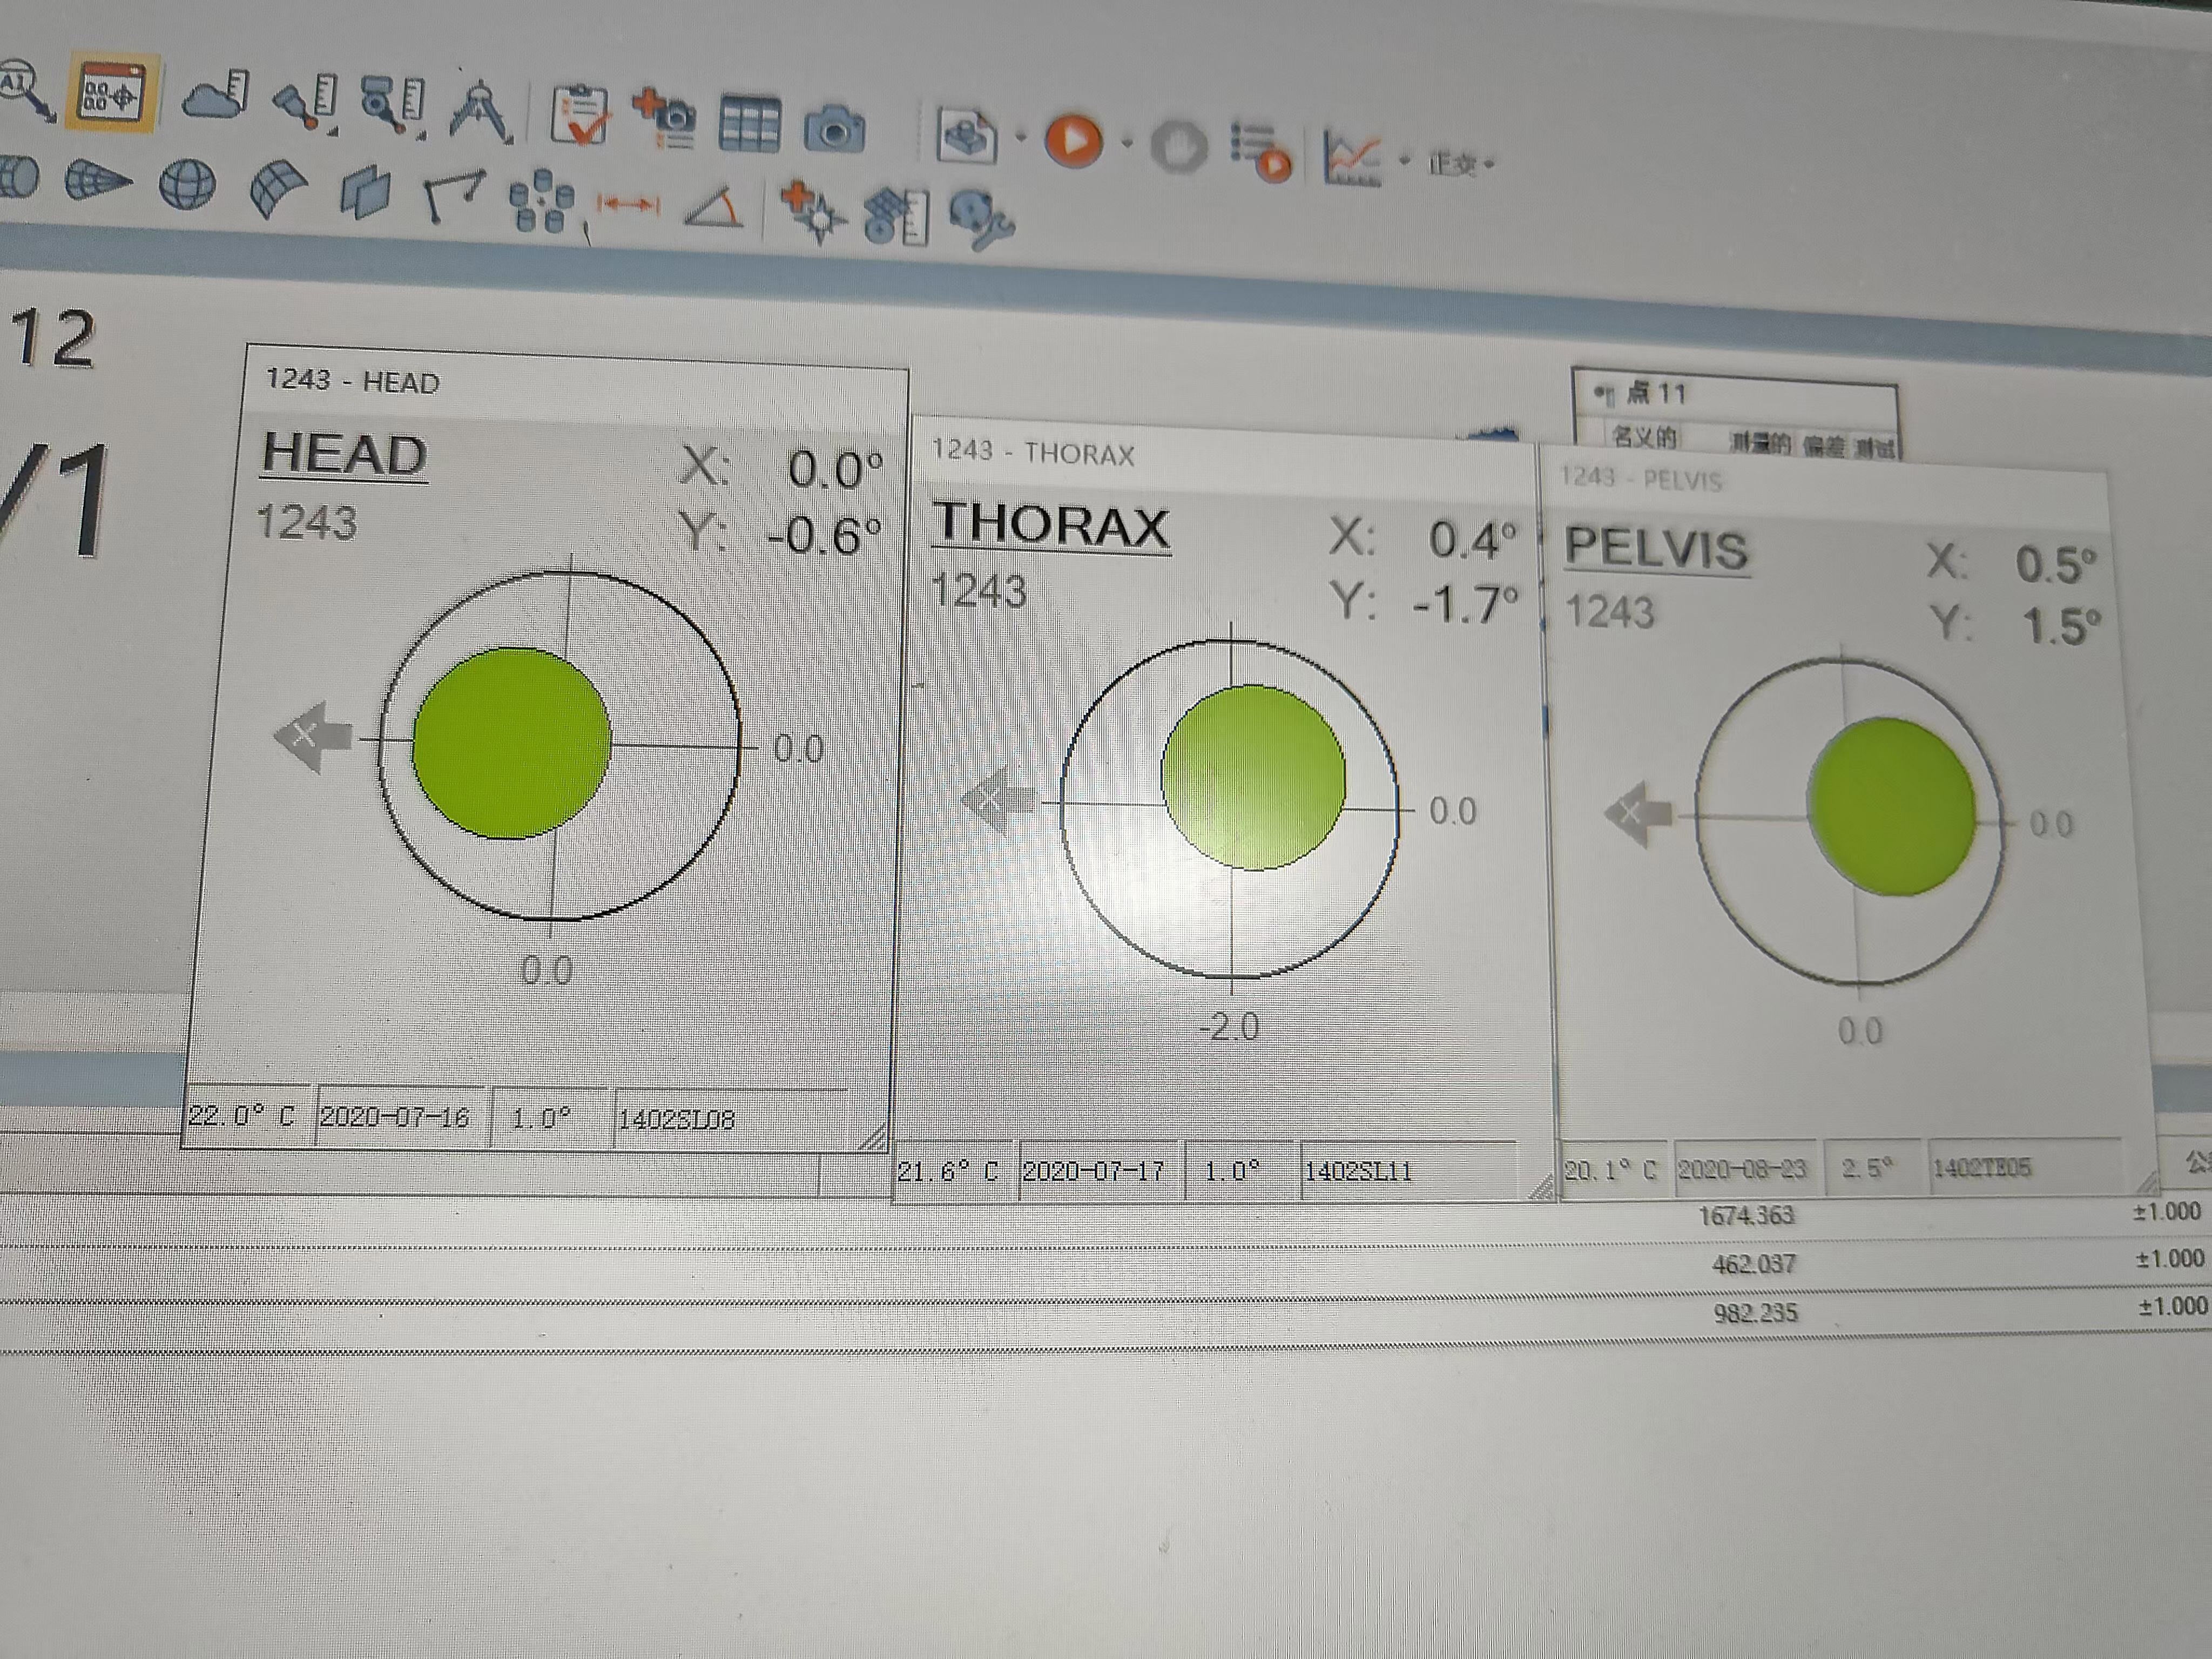
Task: Click the orange distance dimension icon
Action: (628, 205)
